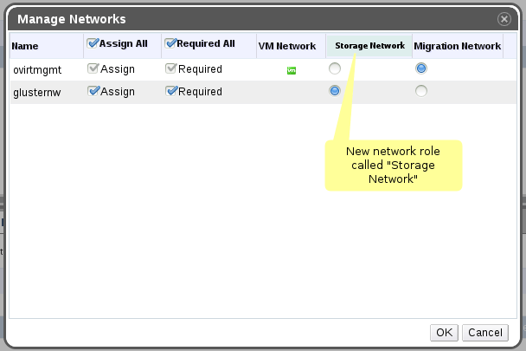Select glusternw Storage Network radio button
Image resolution: width=526 pixels, height=351 pixels.
[335, 90]
